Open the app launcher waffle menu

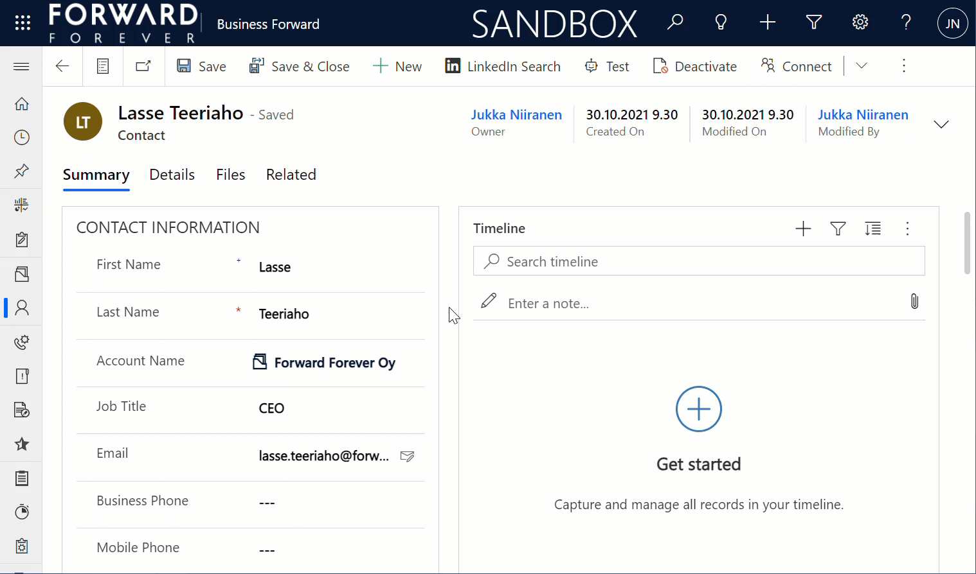[23, 23]
